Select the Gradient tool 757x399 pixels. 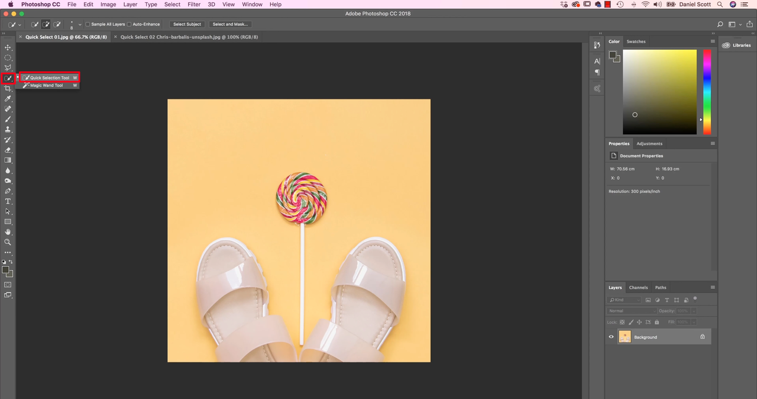pyautogui.click(x=8, y=160)
